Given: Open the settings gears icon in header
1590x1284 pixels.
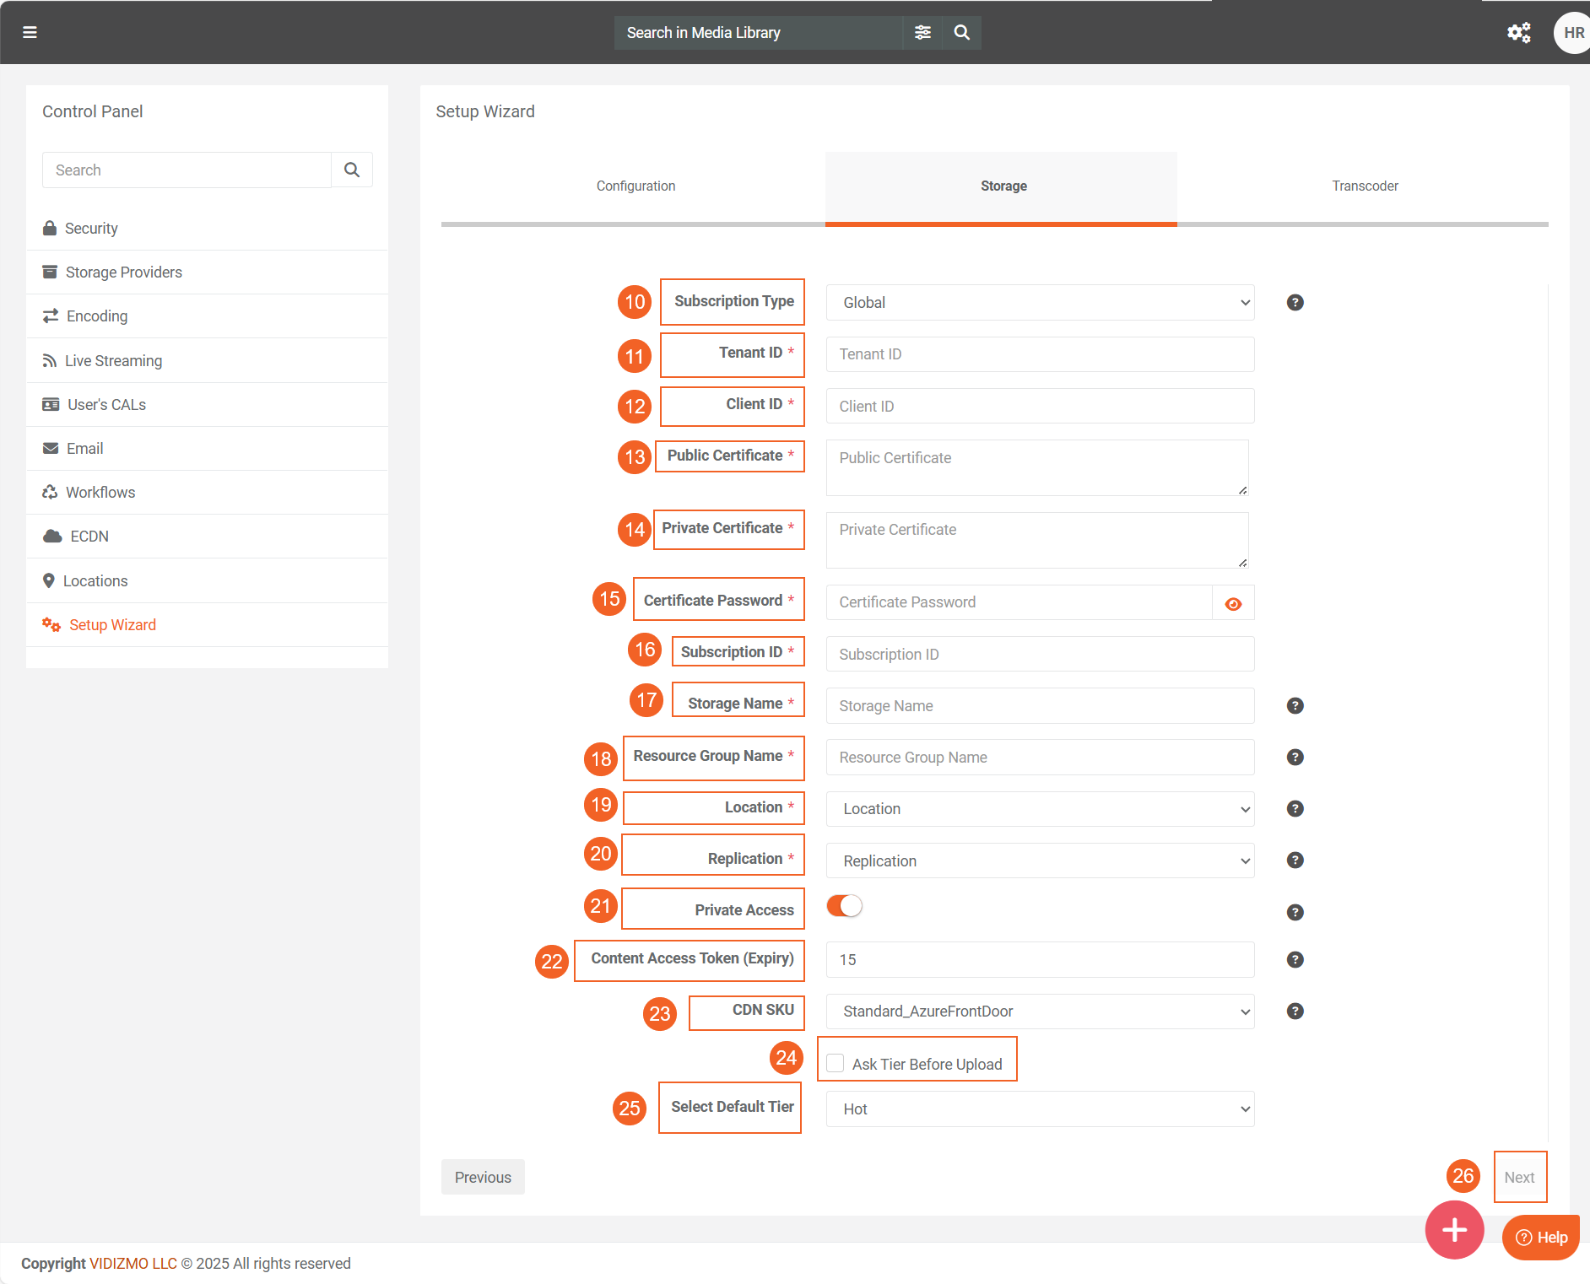Looking at the screenshot, I should click(x=1518, y=32).
